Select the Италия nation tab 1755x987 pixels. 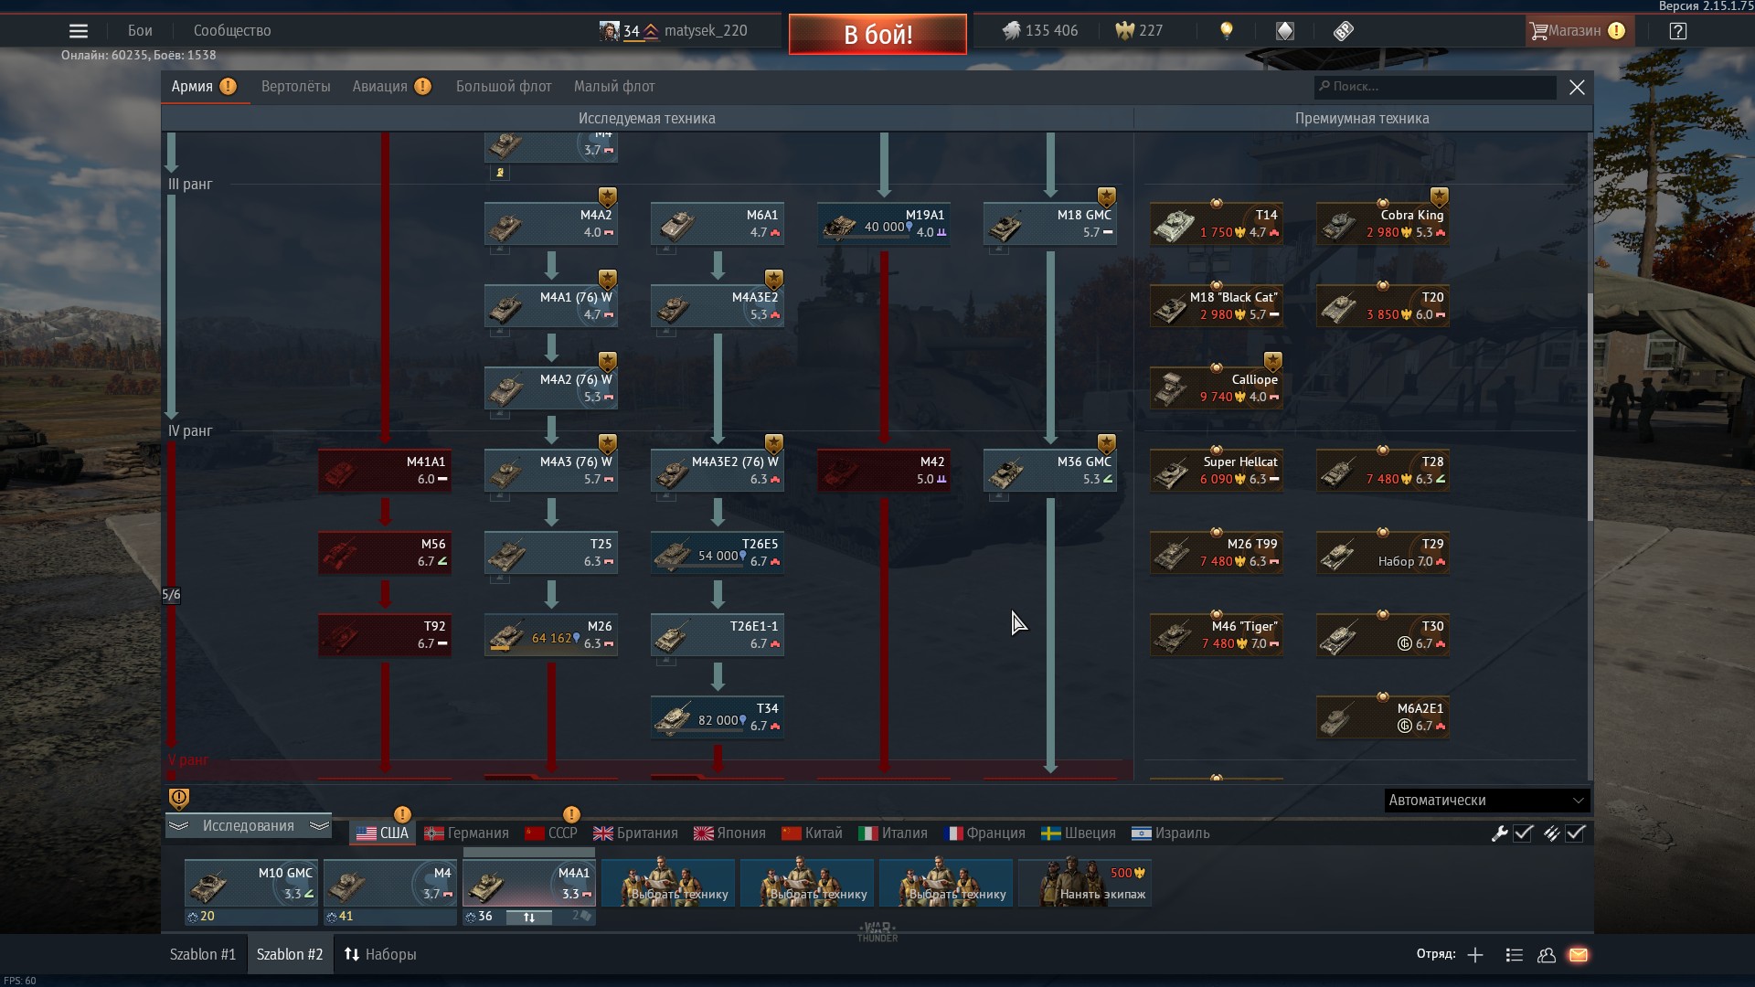(x=893, y=833)
